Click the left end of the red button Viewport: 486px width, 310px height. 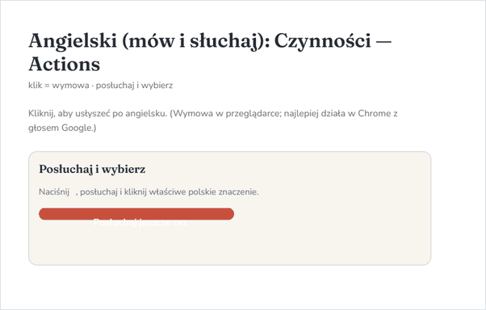coord(44,214)
